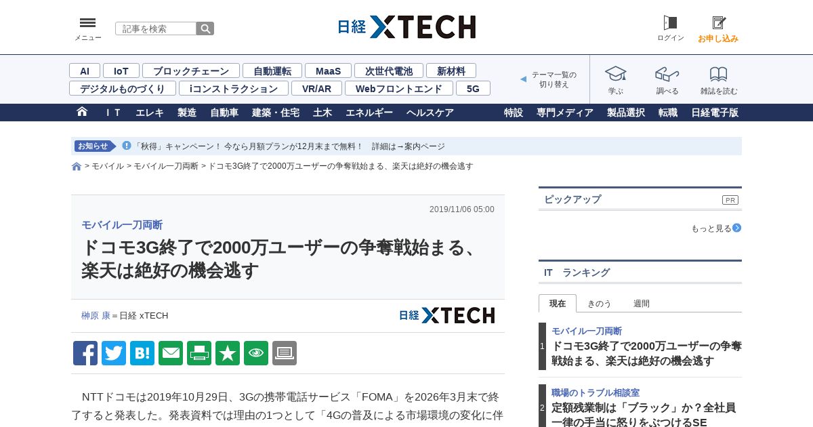This screenshot has height=427, width=813.
Task: Select the IoT theme tag
Action: pyautogui.click(x=121, y=70)
